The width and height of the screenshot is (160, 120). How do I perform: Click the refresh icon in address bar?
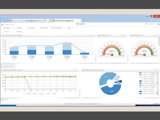coord(50,20)
